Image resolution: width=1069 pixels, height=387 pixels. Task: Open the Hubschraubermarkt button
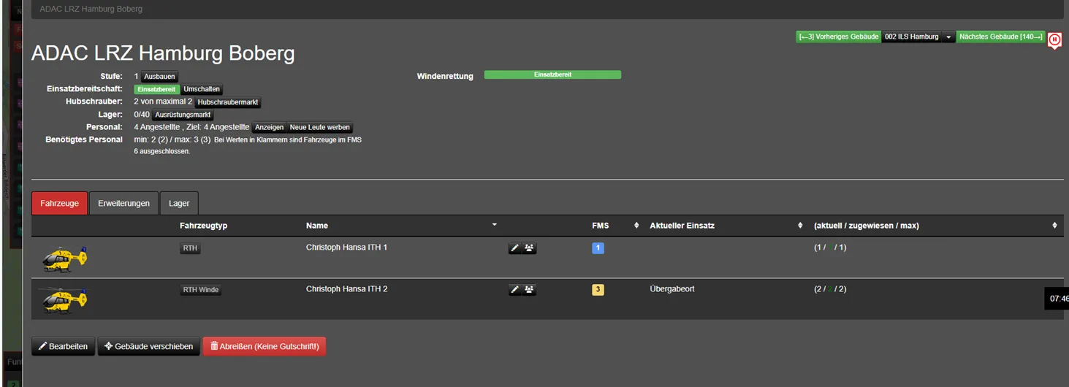click(227, 102)
